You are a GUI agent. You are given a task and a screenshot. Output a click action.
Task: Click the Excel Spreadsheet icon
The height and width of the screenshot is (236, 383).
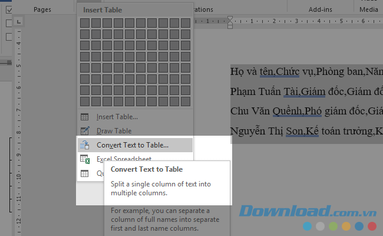[x=85, y=159]
